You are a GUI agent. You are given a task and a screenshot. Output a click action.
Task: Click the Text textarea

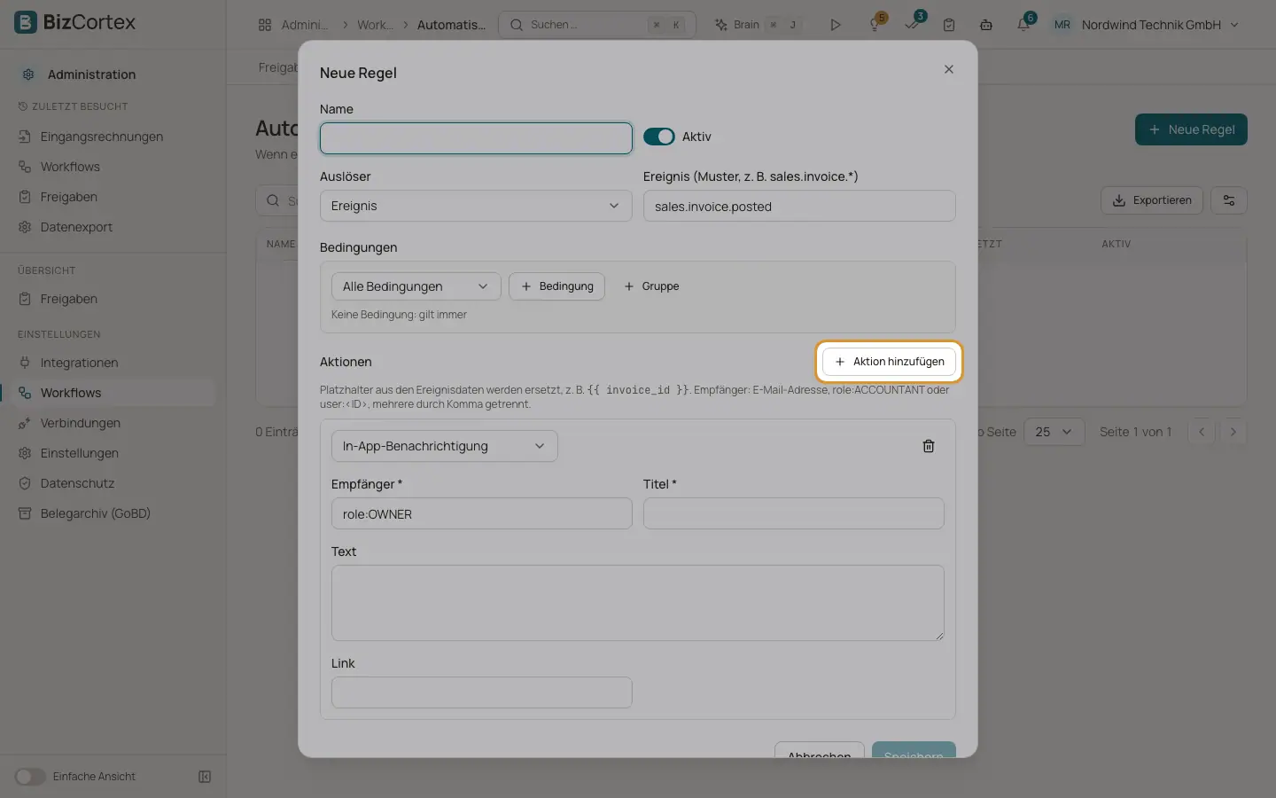[638, 603]
